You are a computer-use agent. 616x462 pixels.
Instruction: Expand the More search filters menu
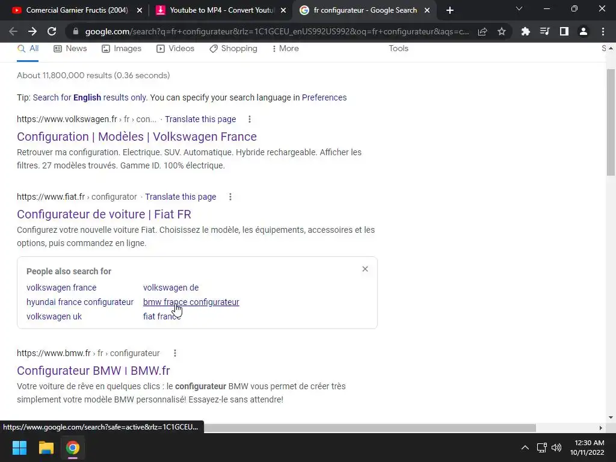point(285,49)
